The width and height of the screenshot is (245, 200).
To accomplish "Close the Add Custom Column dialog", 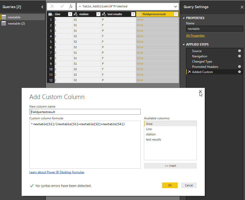I will (201, 92).
